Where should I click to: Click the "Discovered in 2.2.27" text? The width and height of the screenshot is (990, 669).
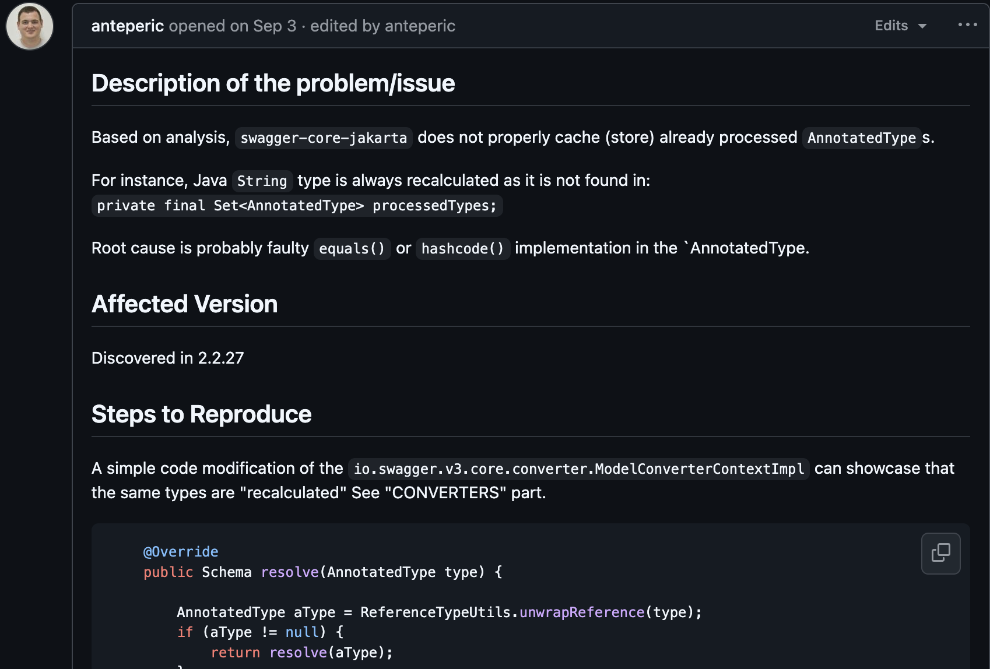(168, 358)
